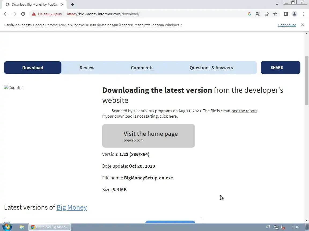This screenshot has height=231, width=309.
Task: Click the size value 3.4 MB
Action: click(119, 190)
